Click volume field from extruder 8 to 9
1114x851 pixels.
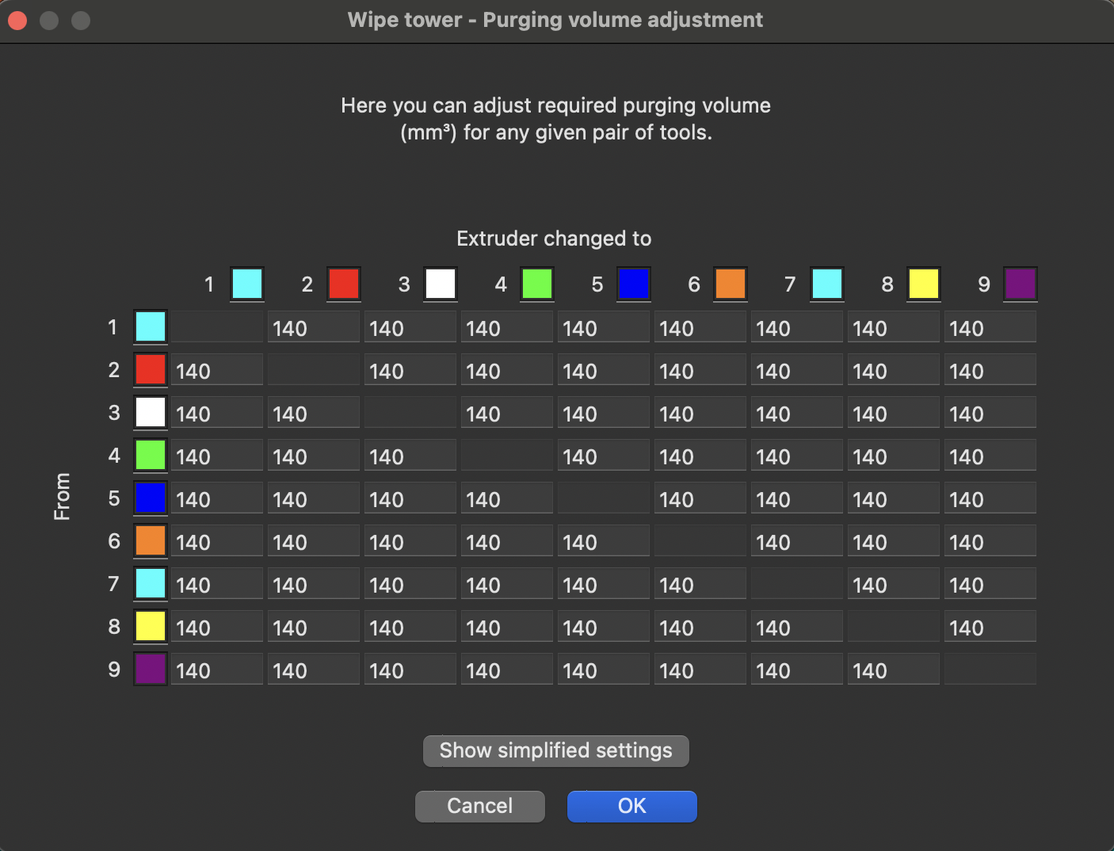(x=990, y=627)
